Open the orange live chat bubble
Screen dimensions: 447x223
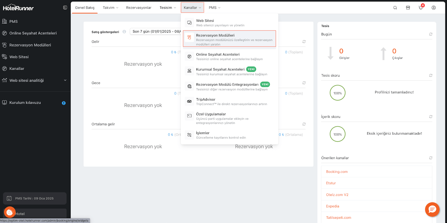click(432, 209)
